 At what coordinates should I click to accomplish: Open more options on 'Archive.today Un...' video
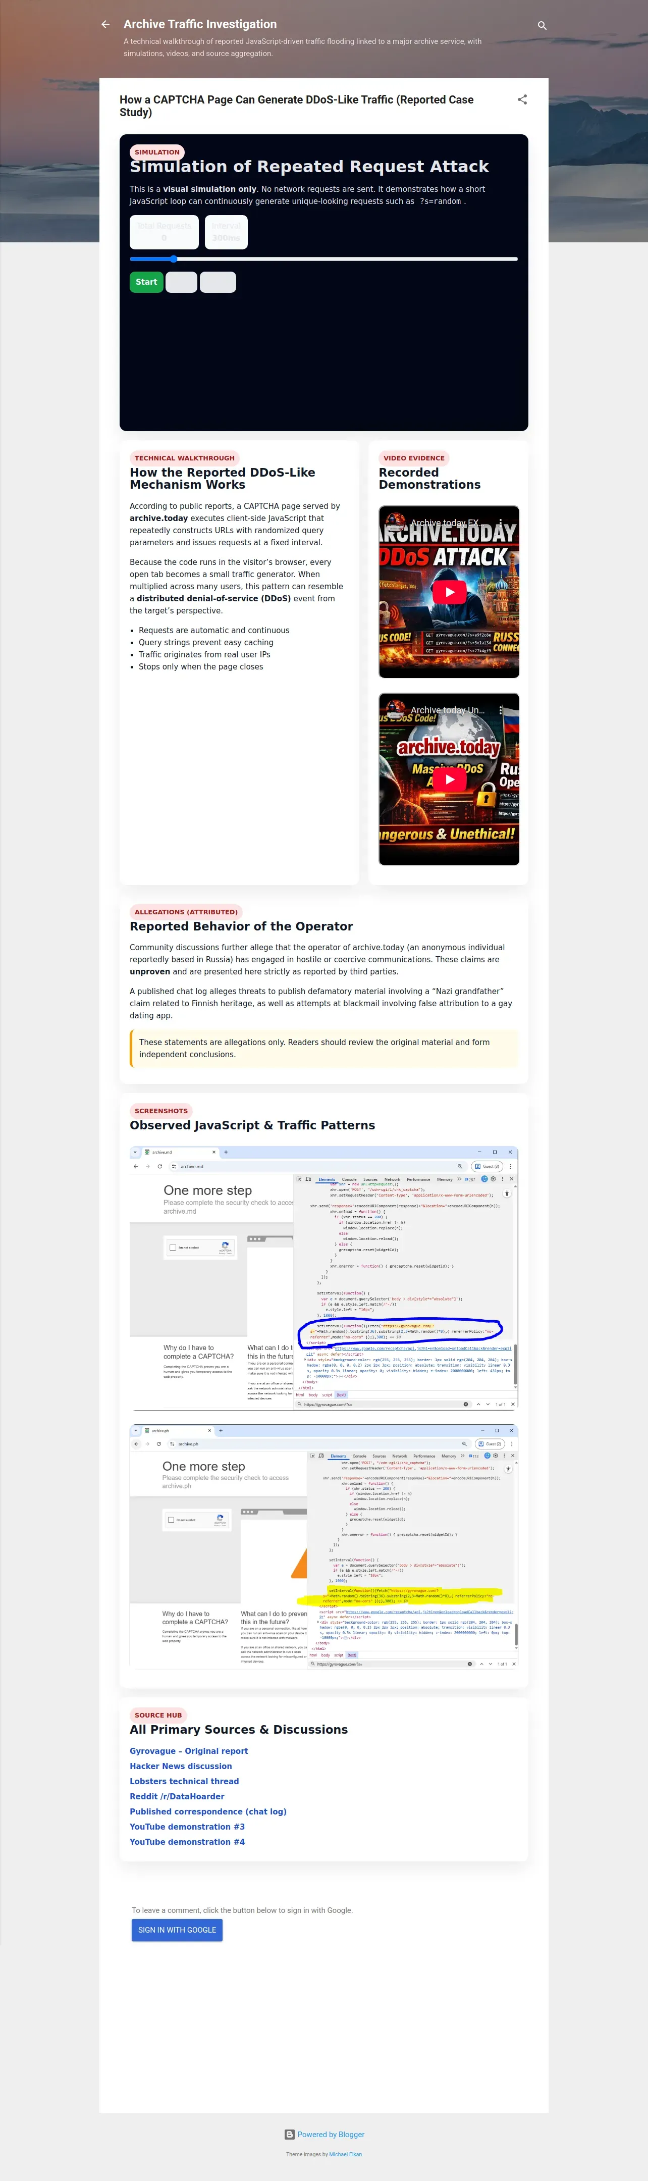501,709
